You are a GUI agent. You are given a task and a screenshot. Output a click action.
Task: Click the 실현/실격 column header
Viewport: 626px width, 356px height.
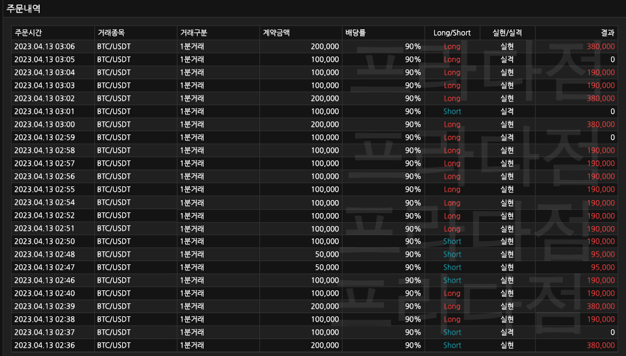click(507, 32)
